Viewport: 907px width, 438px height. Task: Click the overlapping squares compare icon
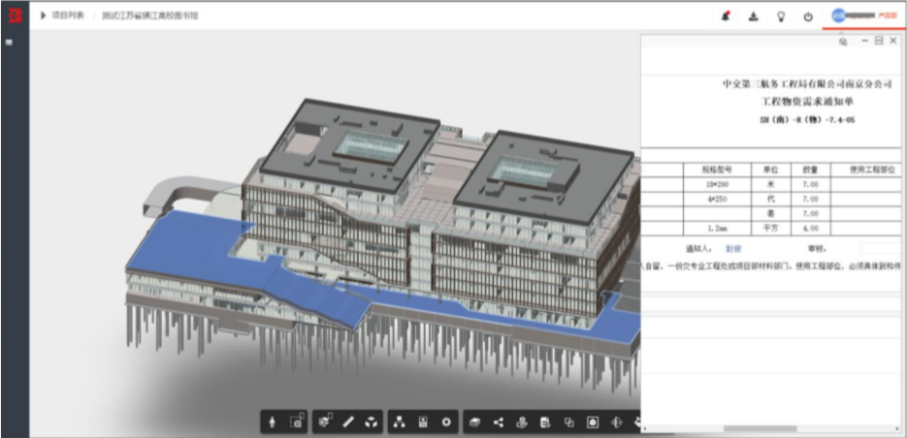(568, 422)
